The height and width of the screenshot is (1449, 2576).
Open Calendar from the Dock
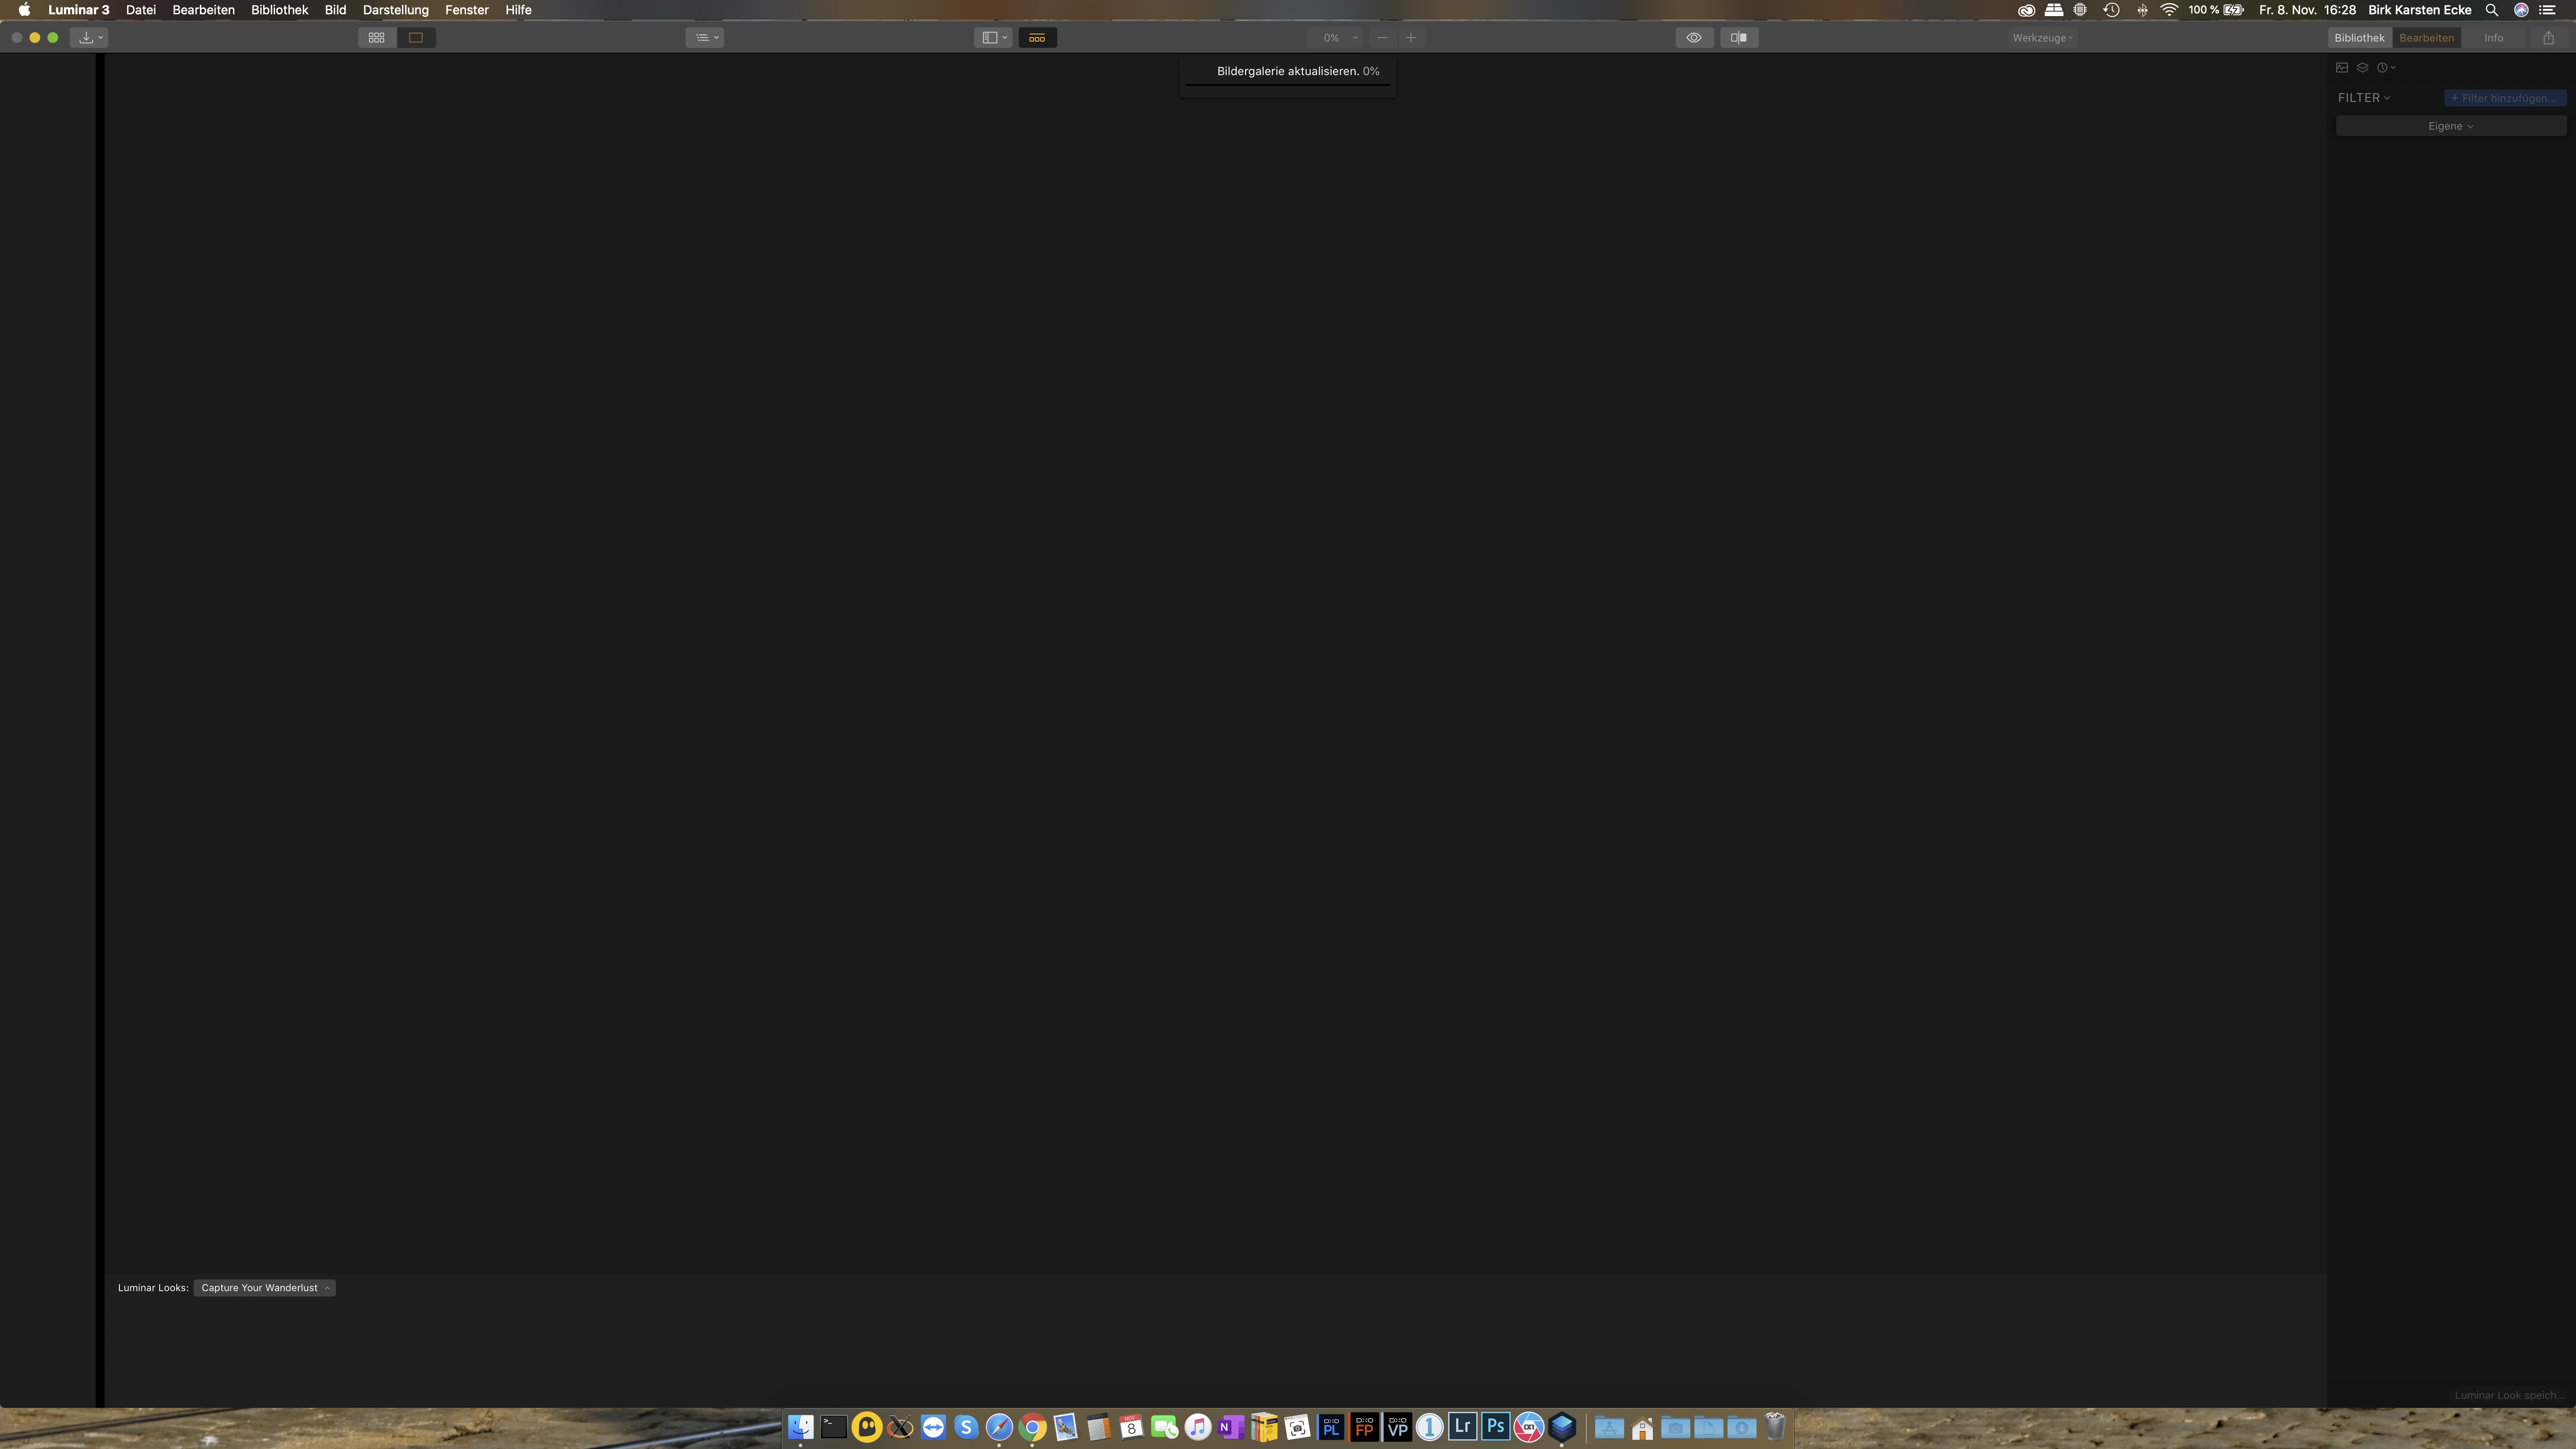point(1131,1427)
